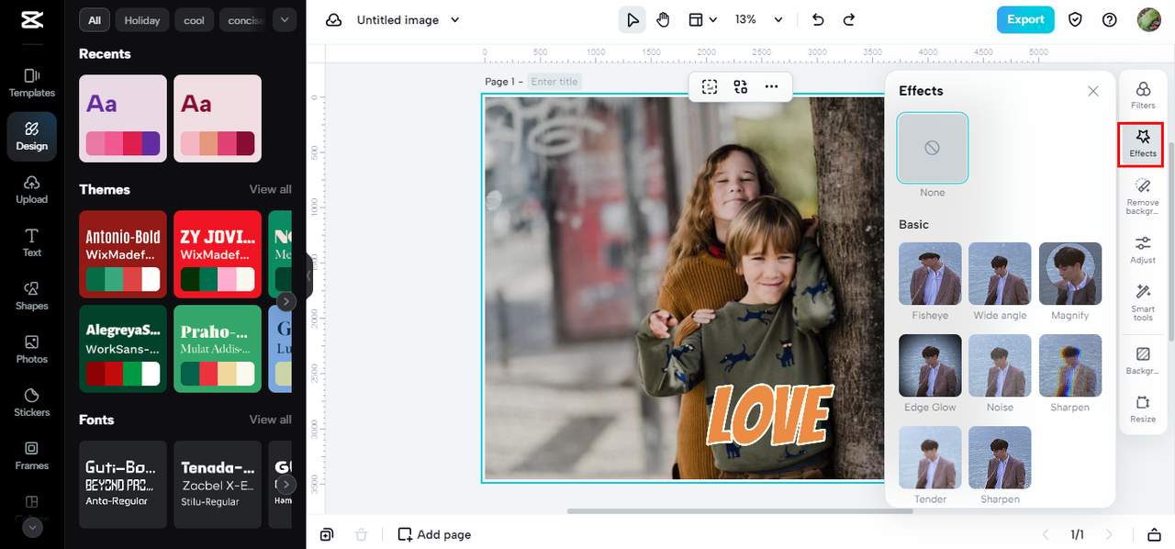Click the Page 1 title input field
The image size is (1175, 549).
pyautogui.click(x=554, y=82)
